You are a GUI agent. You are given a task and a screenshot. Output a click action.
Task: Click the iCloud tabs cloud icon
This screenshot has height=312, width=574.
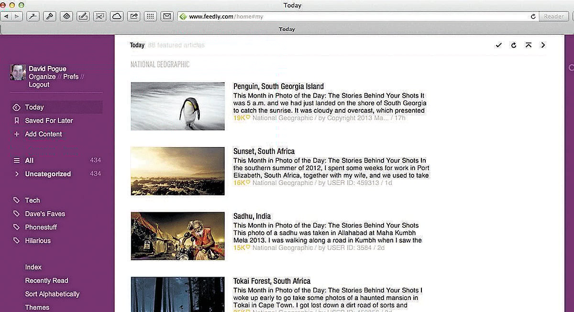point(117,16)
